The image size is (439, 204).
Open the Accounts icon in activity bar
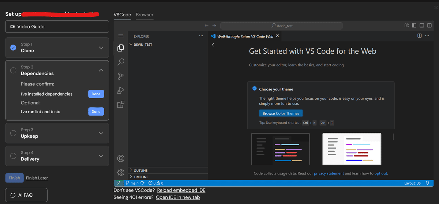(120, 158)
